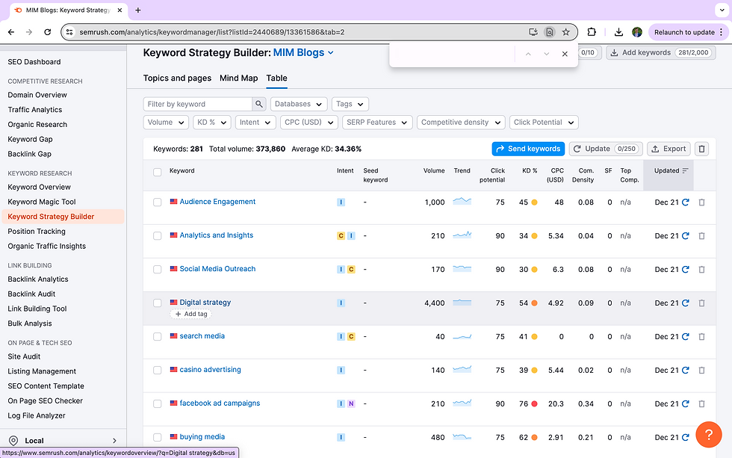Click the Send keywords button
The height and width of the screenshot is (458, 732).
528,149
